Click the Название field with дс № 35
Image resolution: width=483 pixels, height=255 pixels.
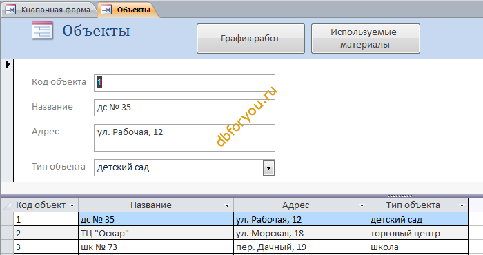tap(184, 108)
